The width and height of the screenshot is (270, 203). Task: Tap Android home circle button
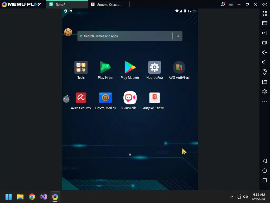[x=264, y=171]
